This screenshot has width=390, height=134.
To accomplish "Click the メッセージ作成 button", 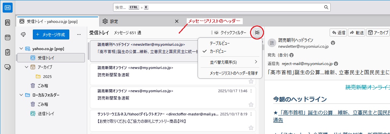I will coord(51,34).
